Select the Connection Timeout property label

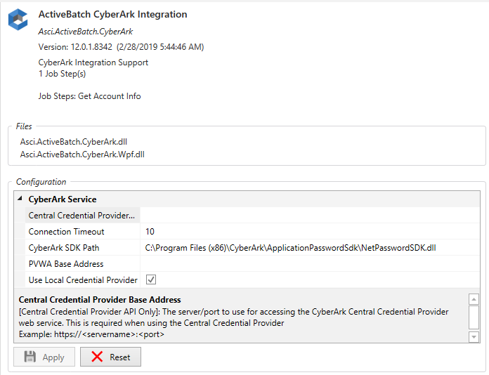tap(66, 232)
